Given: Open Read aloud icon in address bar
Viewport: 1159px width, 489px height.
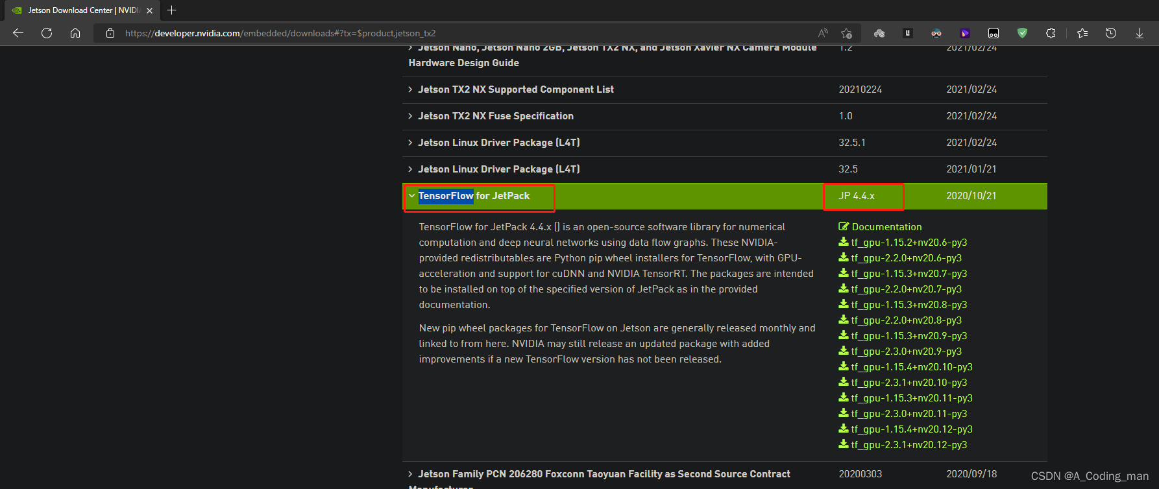Looking at the screenshot, I should coord(823,33).
